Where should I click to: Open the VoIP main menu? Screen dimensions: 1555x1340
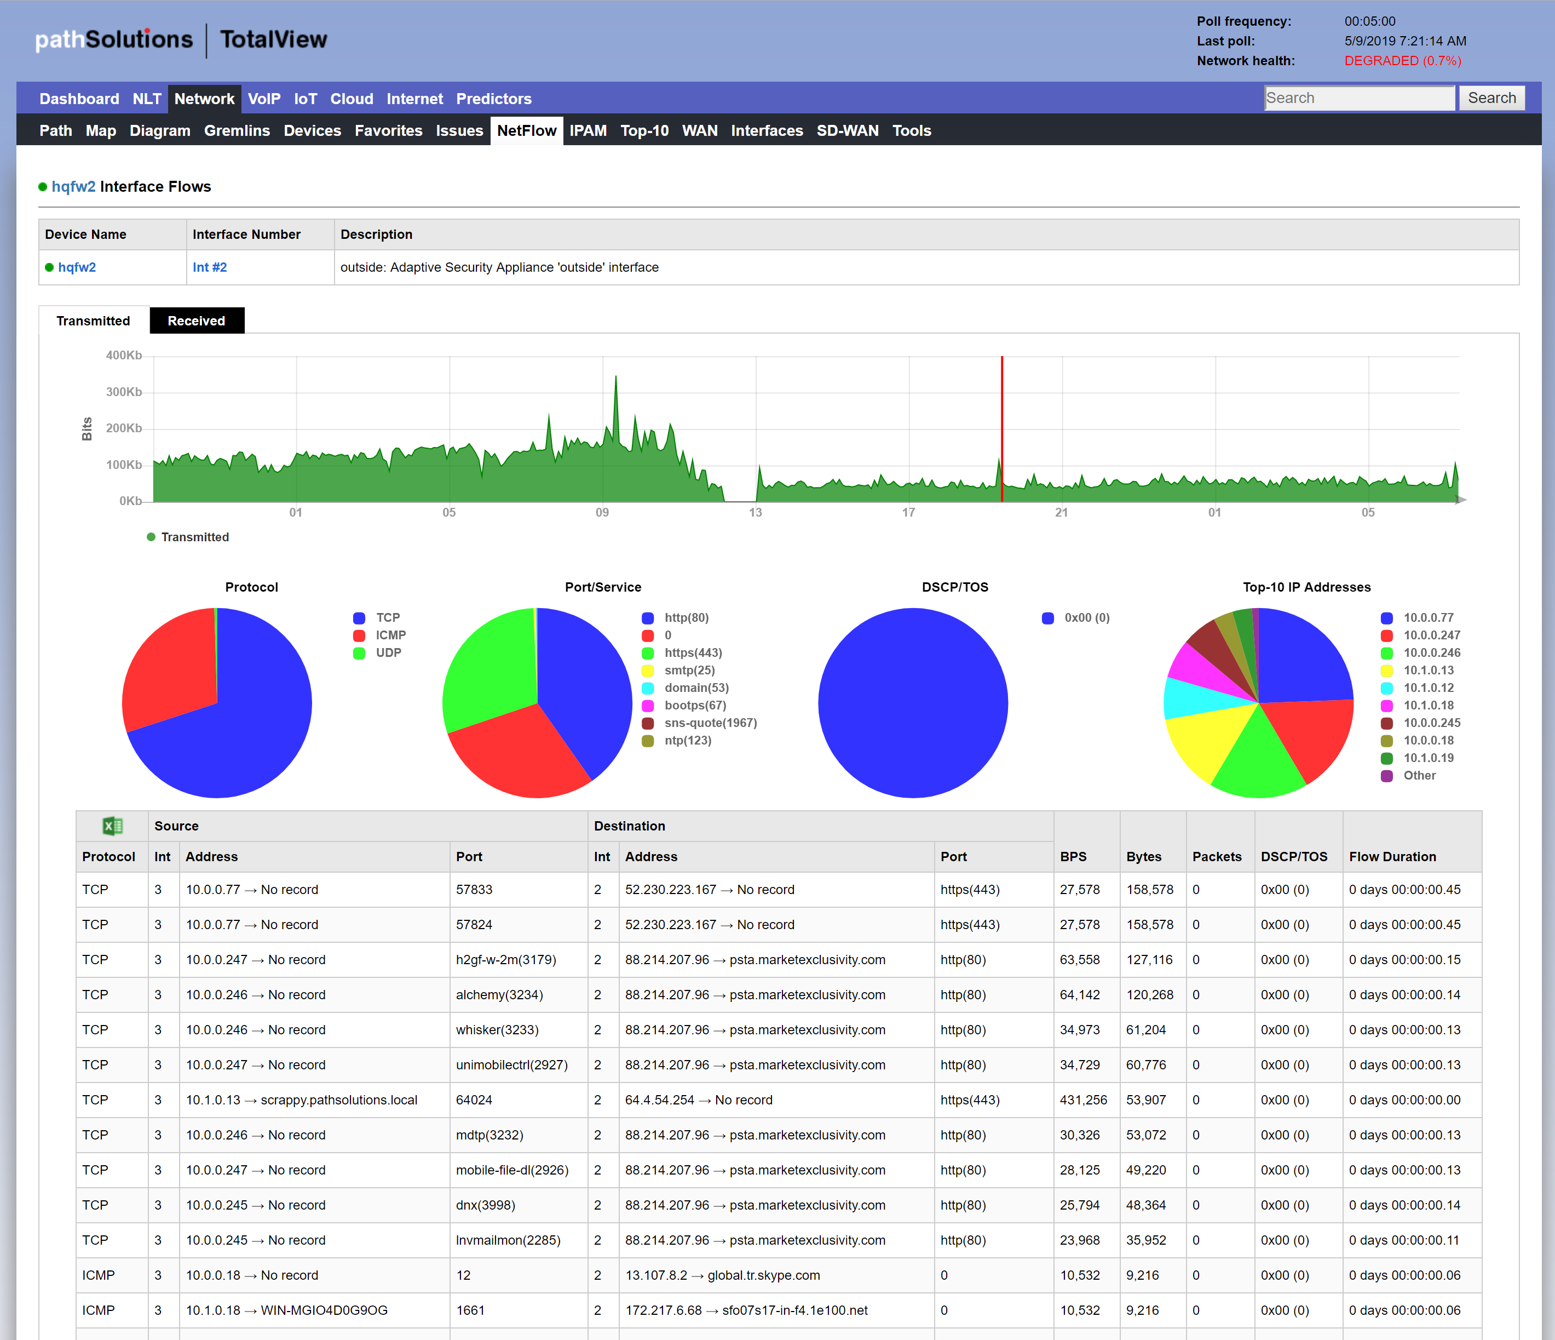point(264,99)
